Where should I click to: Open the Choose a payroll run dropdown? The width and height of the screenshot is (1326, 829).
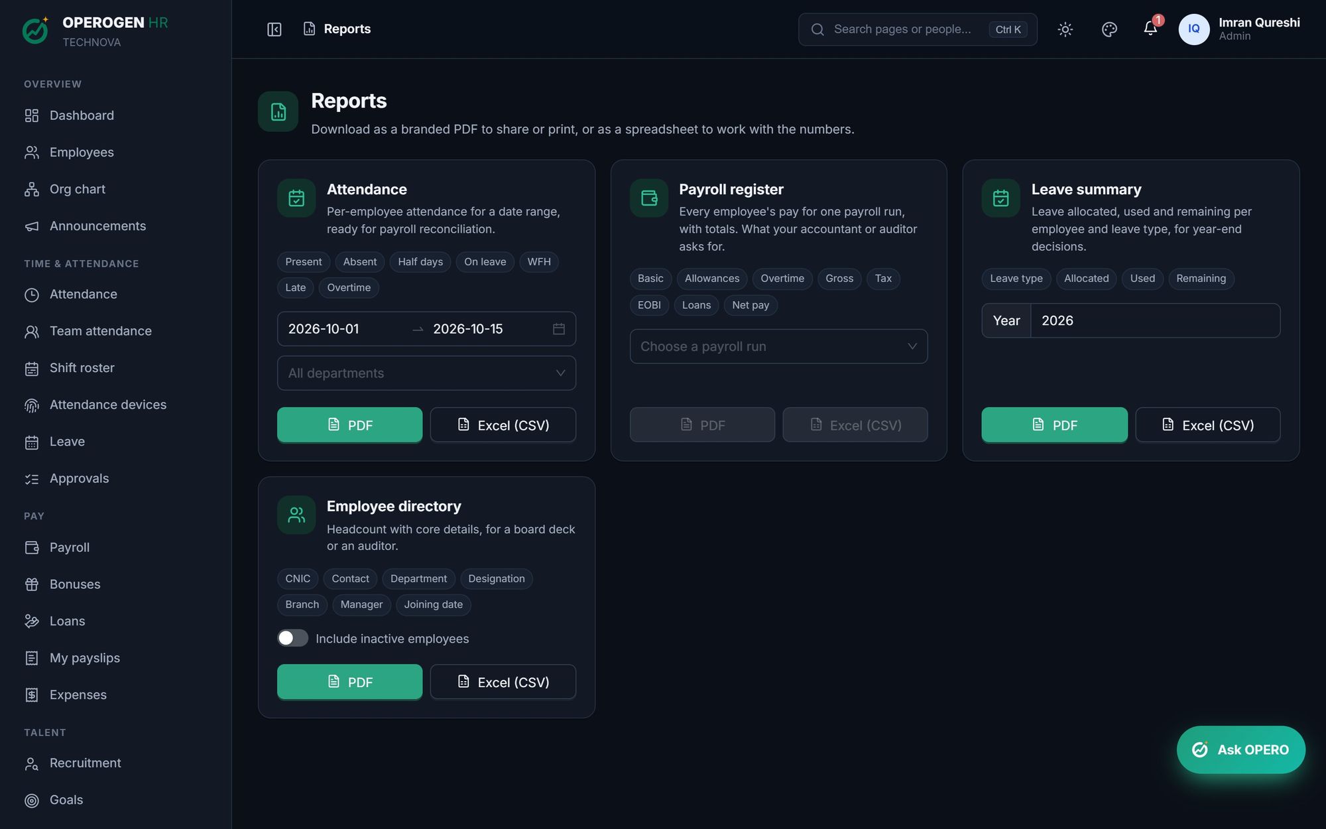(x=778, y=346)
